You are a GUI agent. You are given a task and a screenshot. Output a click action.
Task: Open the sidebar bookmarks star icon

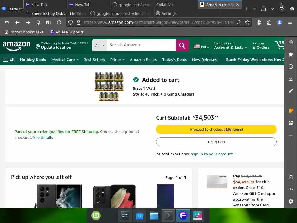(291, 54)
